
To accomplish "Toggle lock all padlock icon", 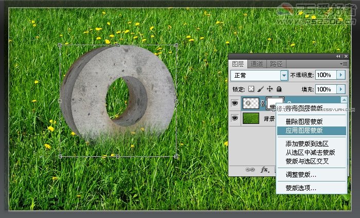I will [x=279, y=89].
